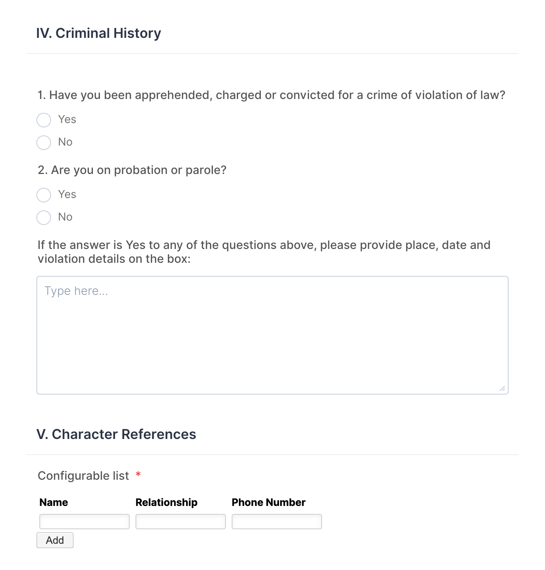Image resolution: width=545 pixels, height=570 pixels.
Task: Choose Yes for probation or parole
Action: click(44, 195)
